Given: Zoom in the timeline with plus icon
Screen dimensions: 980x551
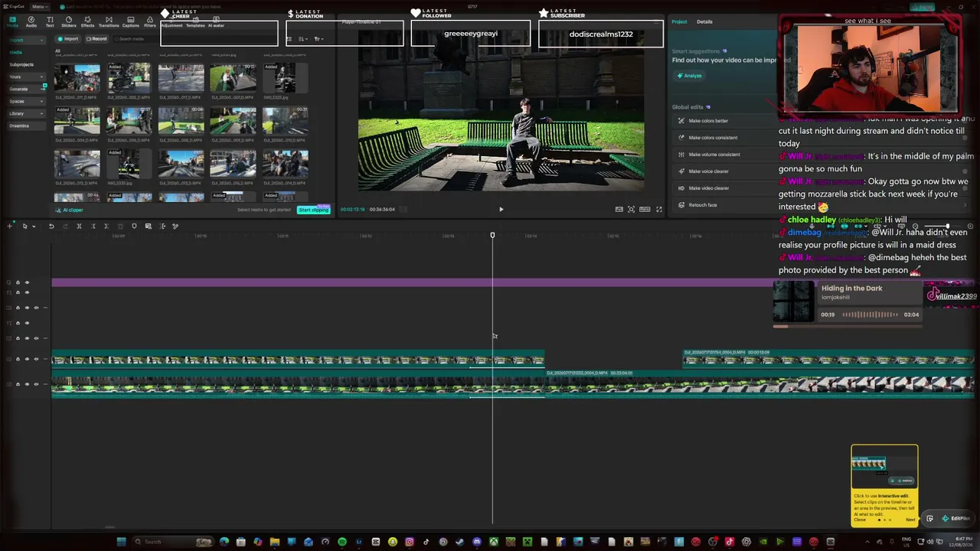Looking at the screenshot, I should click(x=970, y=227).
